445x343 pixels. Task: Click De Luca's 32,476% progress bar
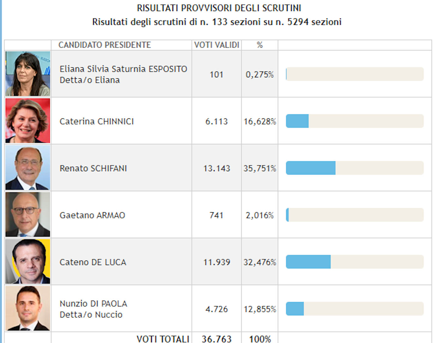click(355, 262)
